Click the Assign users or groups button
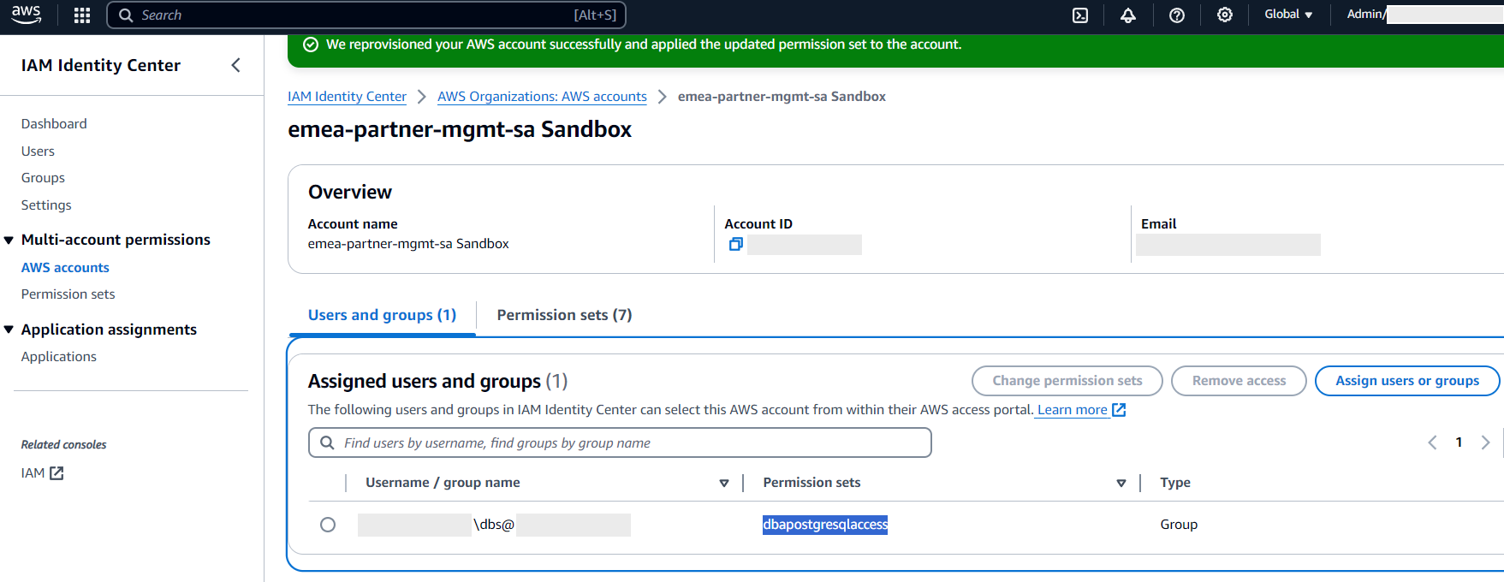Screen dimensions: 1504x582 (1406, 381)
